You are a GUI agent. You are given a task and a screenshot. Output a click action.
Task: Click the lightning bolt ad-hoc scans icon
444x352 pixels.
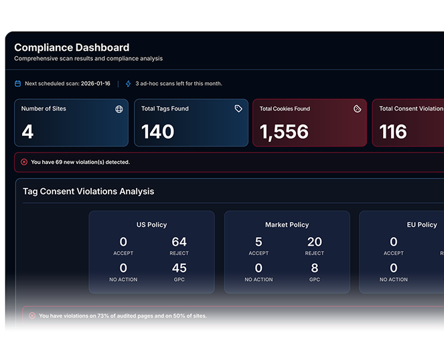tap(129, 84)
